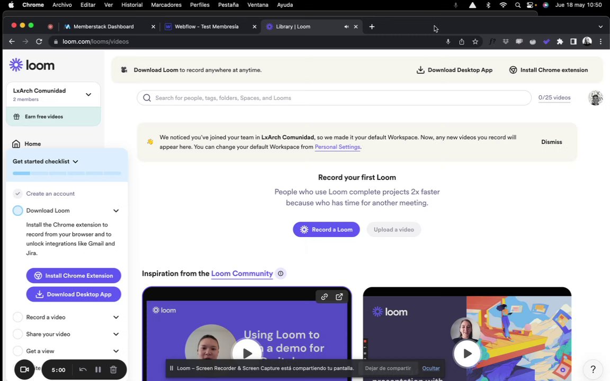This screenshot has height=381, width=610.
Task: Copy link on Using Loom demo video
Action: point(325,297)
